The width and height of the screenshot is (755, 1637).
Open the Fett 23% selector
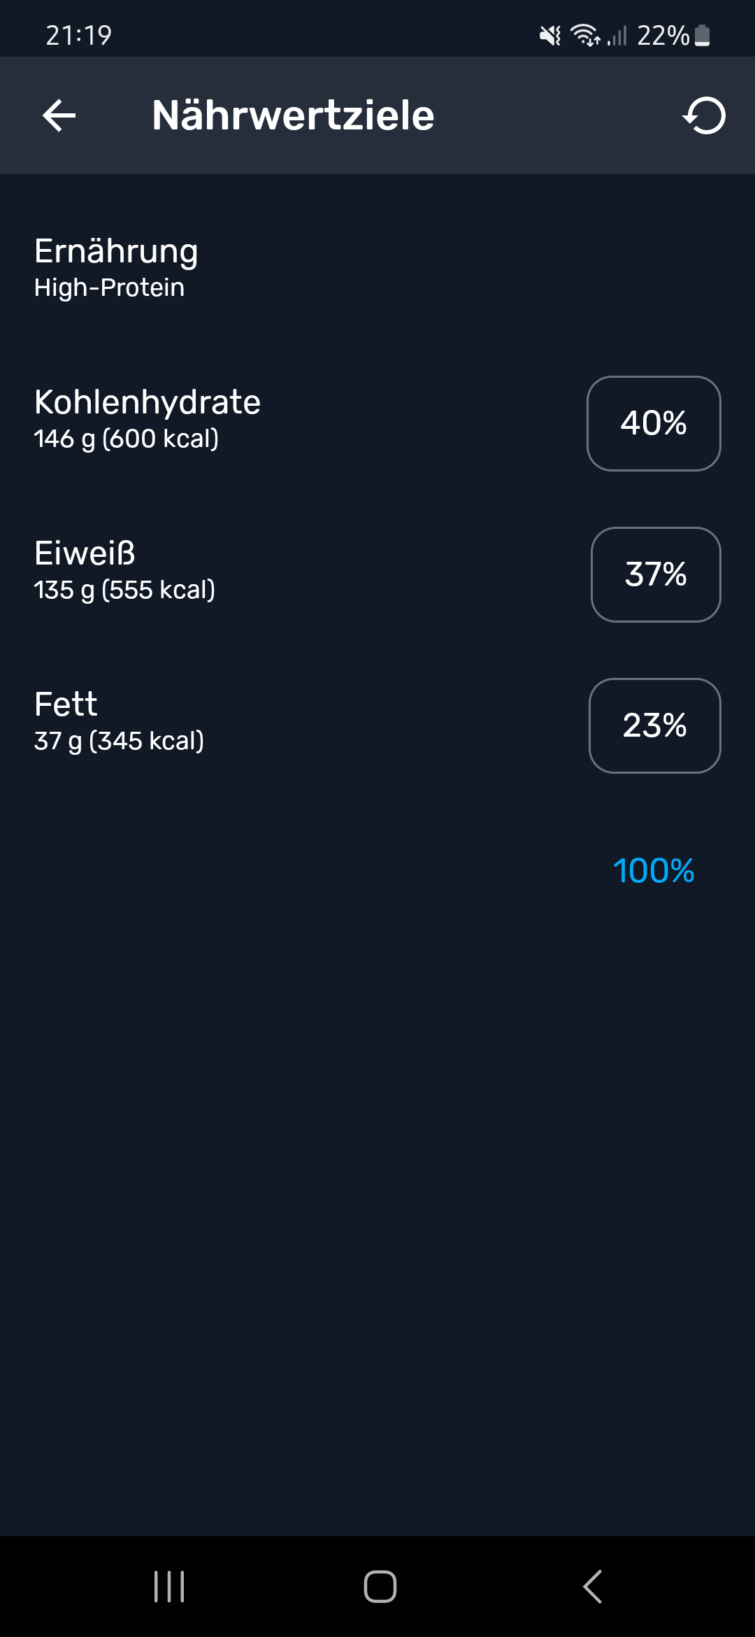pyautogui.click(x=655, y=725)
